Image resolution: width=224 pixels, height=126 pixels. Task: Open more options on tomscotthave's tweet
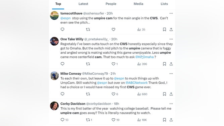point(171,13)
